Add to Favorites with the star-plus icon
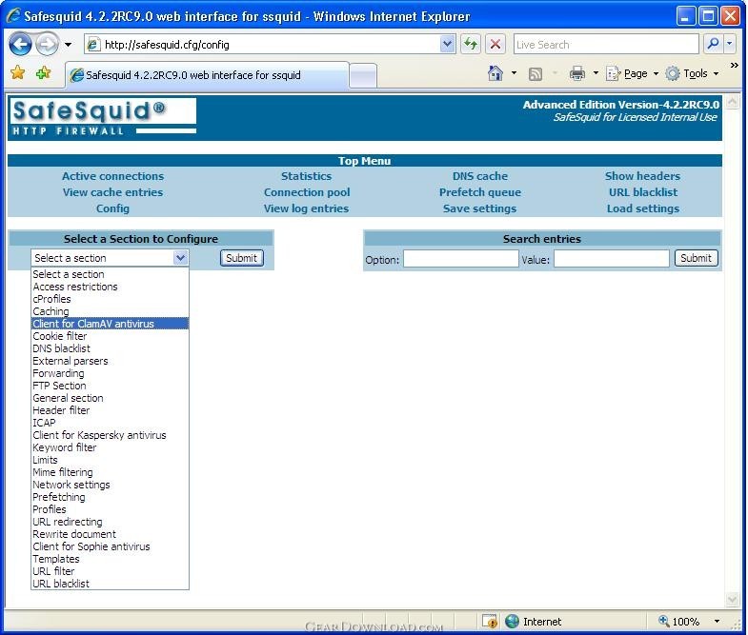Image resolution: width=748 pixels, height=635 pixels. tap(44, 73)
